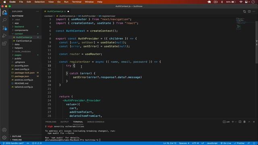Click the Wi-Fi icon in menu bar
258x145 pixels.
coord(241,2)
